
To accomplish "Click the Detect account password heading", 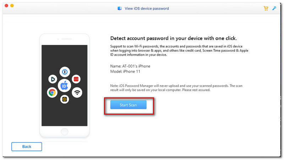I will click(x=174, y=38).
